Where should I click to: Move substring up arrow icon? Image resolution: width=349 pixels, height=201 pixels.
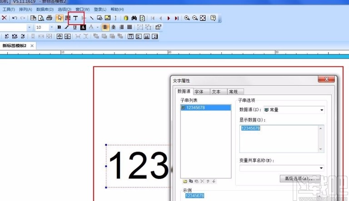pos(208,181)
